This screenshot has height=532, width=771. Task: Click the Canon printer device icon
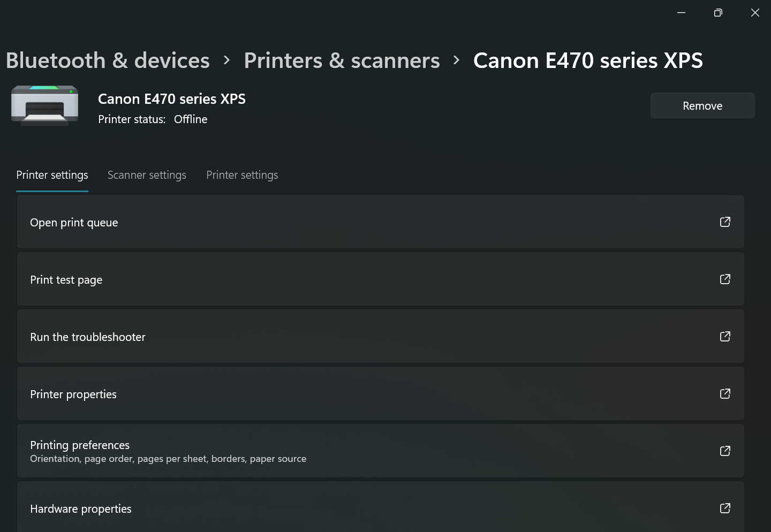click(44, 105)
